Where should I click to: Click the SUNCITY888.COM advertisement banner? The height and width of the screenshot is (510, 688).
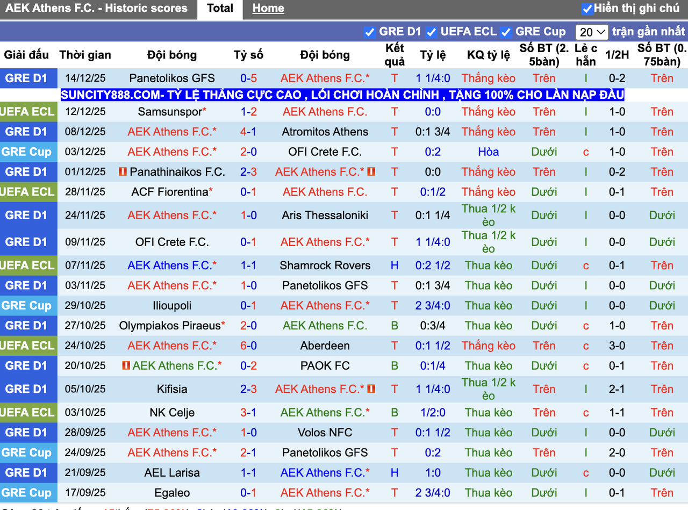click(x=342, y=95)
